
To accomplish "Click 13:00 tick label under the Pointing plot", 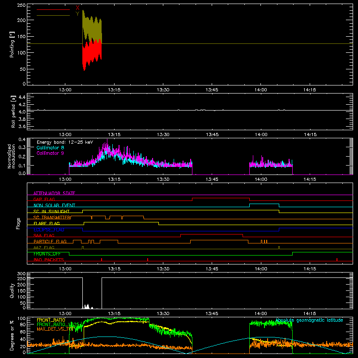I will point(65,90).
